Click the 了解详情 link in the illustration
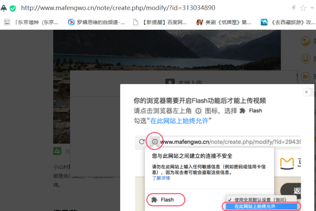This screenshot has height=211, width=316. tap(161, 178)
